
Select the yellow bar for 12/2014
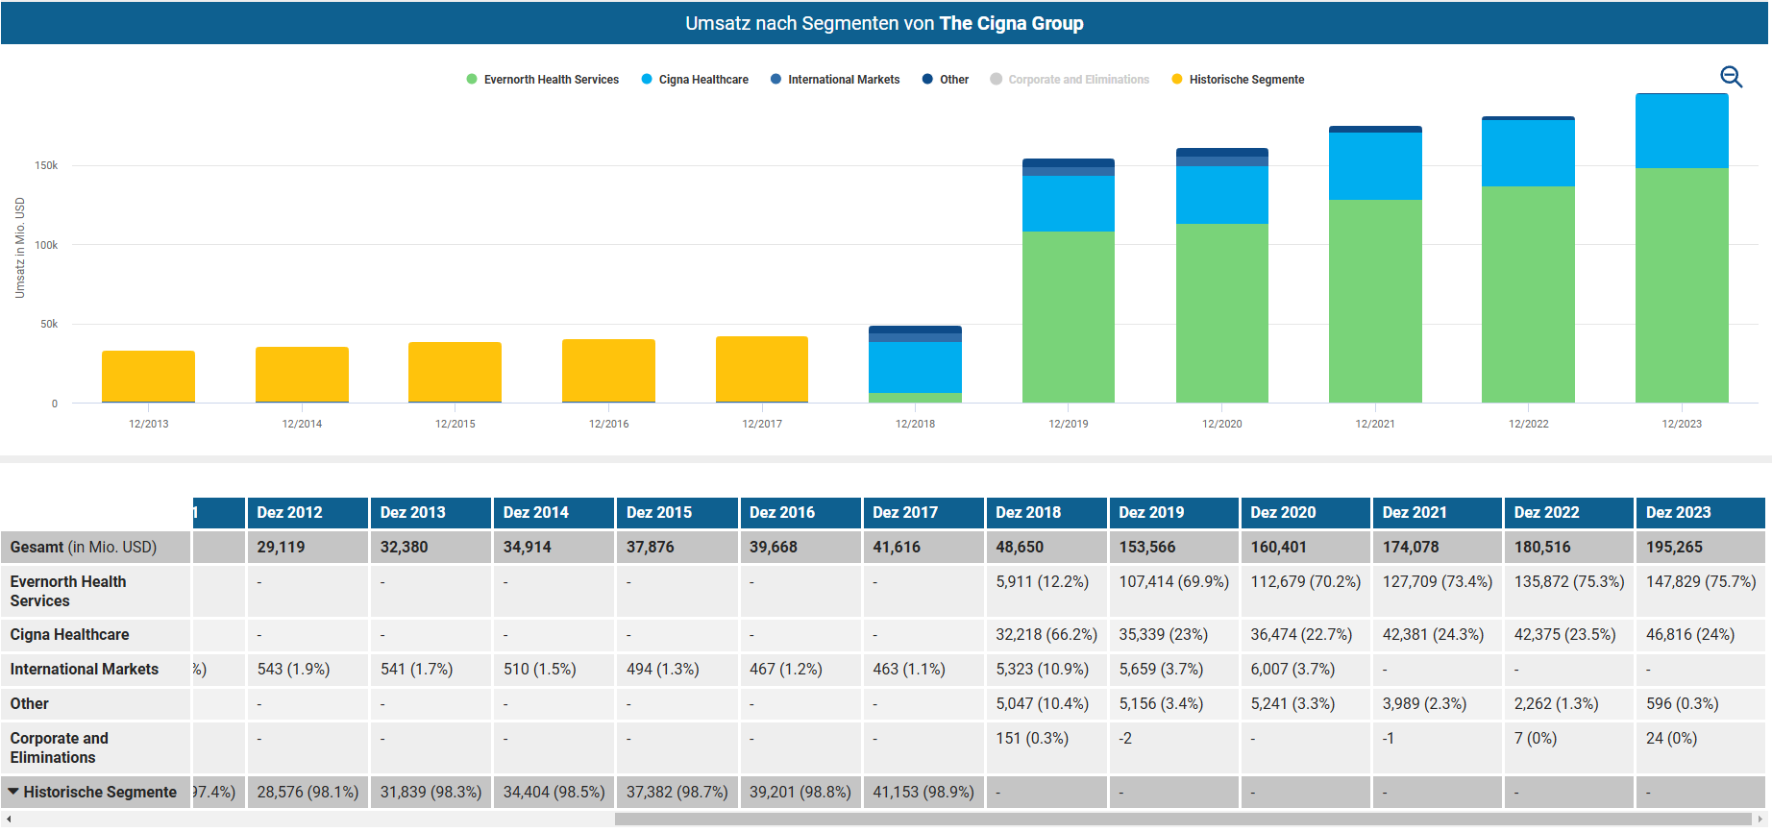point(302,374)
